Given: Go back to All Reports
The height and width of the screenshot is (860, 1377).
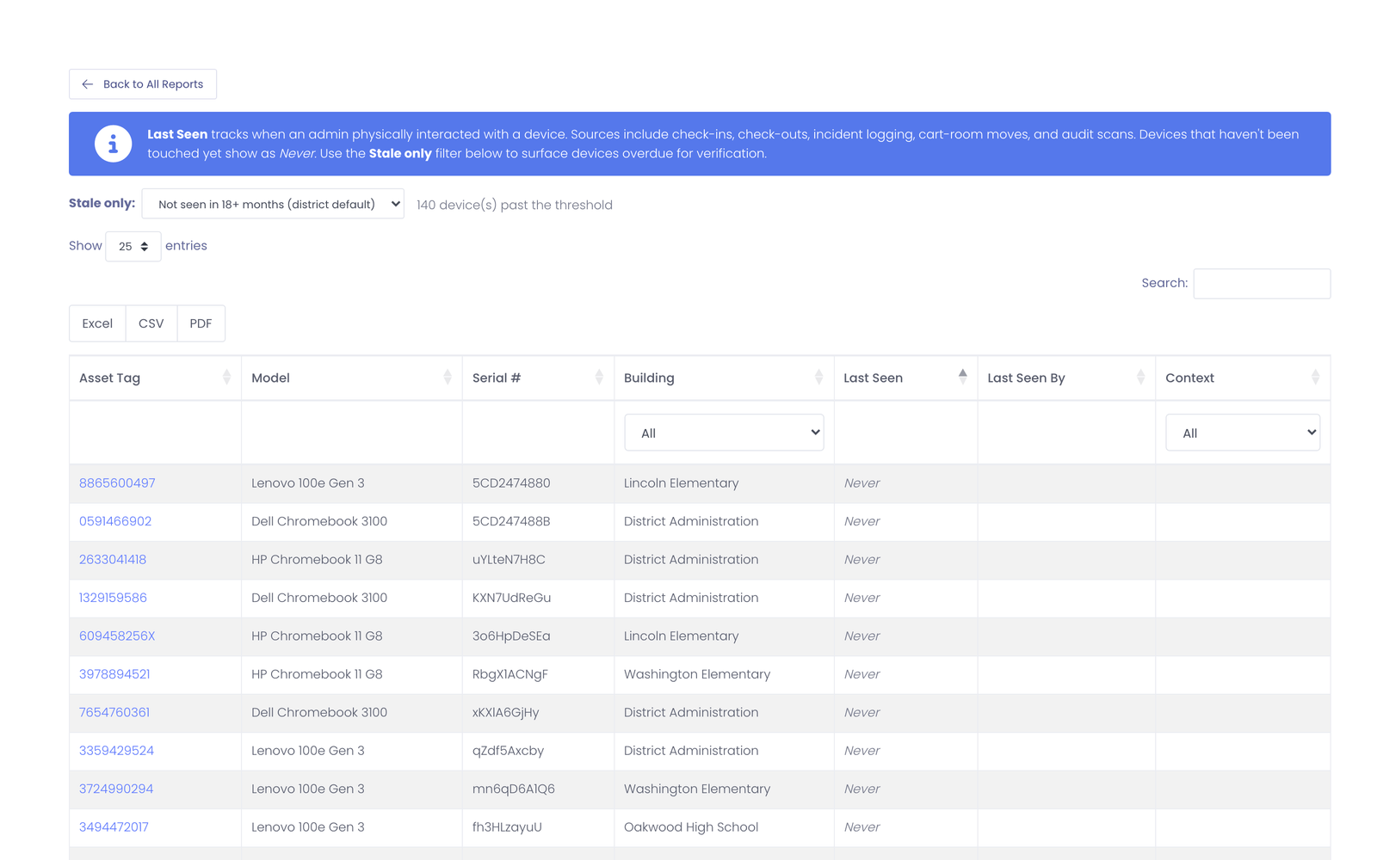Looking at the screenshot, I should click(x=143, y=84).
